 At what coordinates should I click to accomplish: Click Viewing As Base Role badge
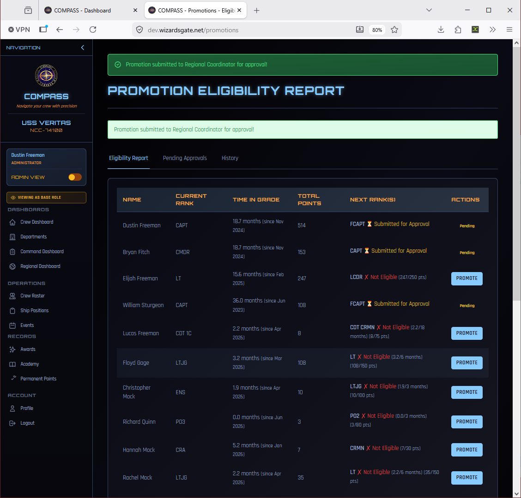click(x=46, y=197)
